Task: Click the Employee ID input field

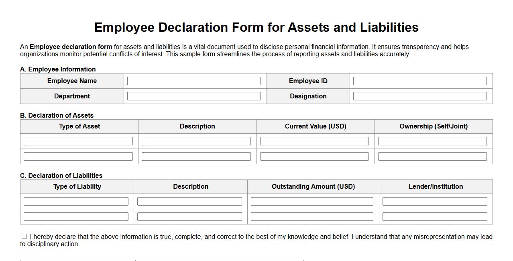Action: point(419,80)
